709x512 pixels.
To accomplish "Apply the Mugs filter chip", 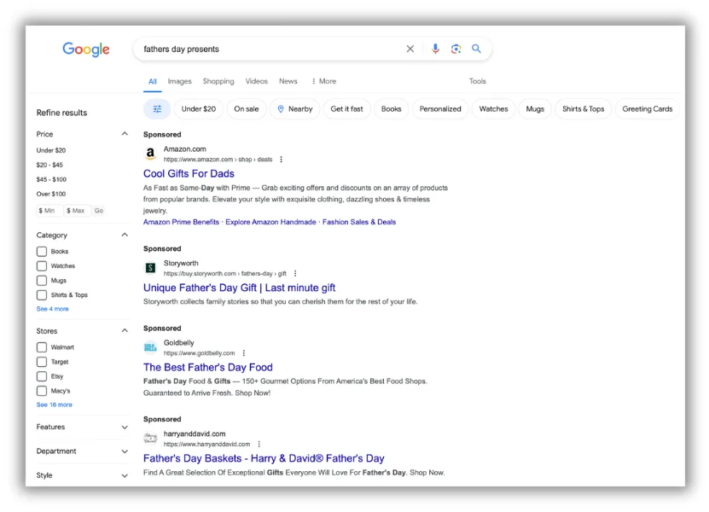I will tap(535, 109).
